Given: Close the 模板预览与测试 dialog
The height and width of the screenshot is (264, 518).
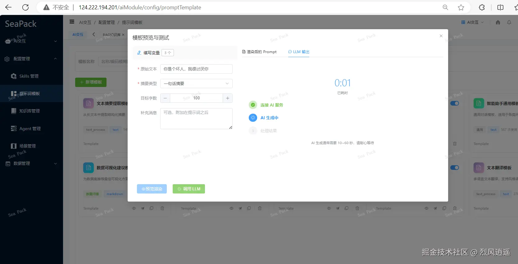Looking at the screenshot, I should coord(441,36).
